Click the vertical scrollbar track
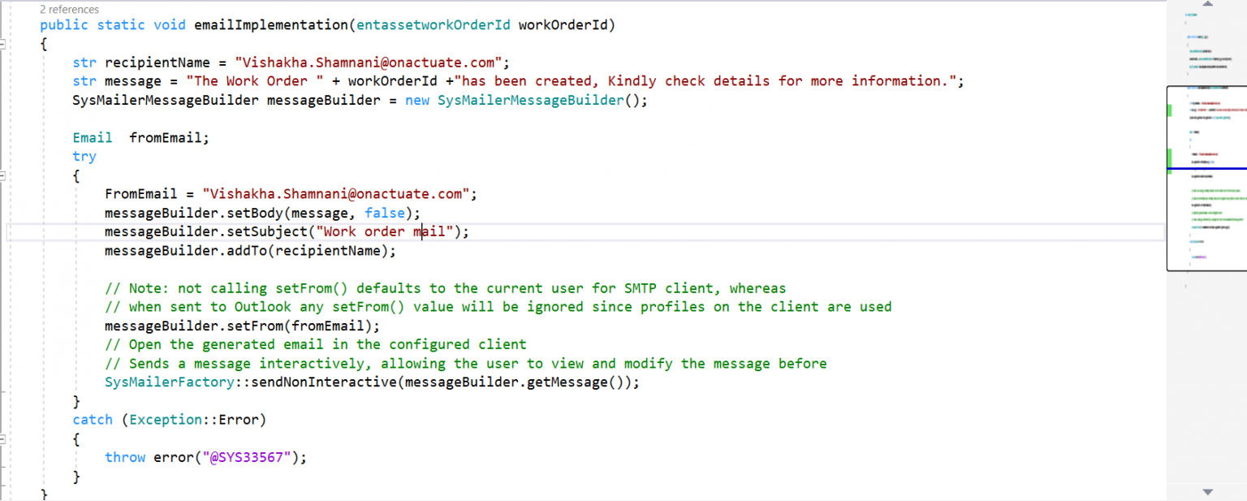1247x501 pixels. click(1207, 365)
